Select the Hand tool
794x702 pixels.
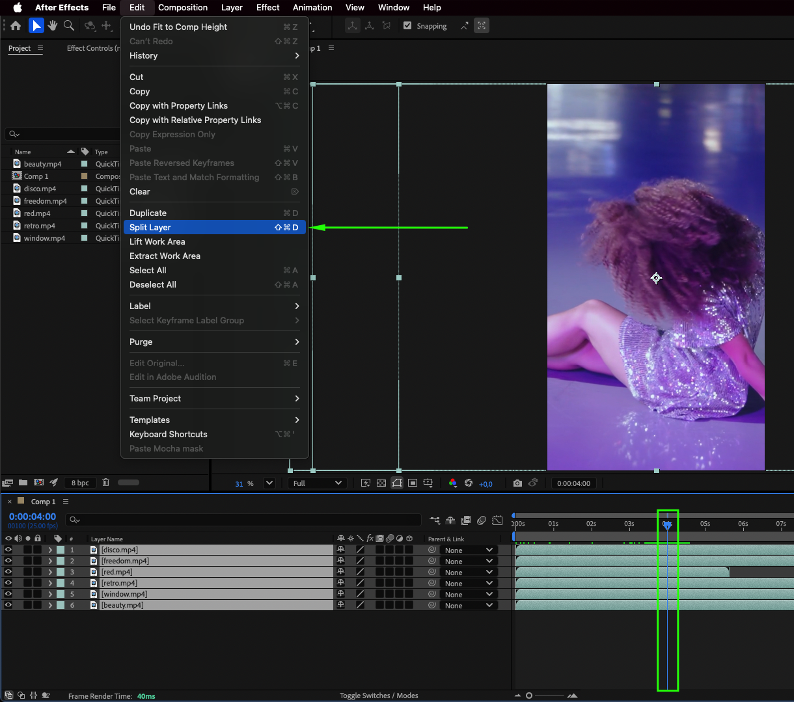pyautogui.click(x=53, y=26)
